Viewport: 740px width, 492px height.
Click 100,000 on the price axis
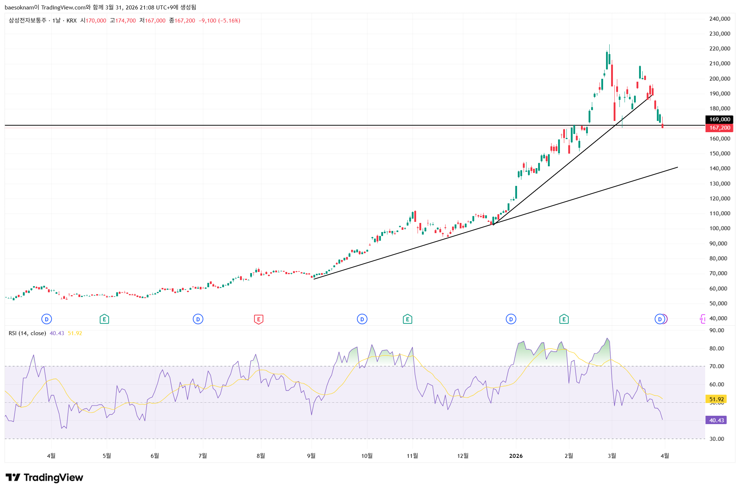[x=720, y=228]
